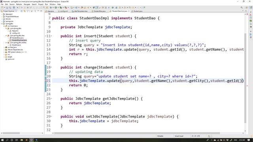
Task: Open the New file dropdown arrow
Action: coord(4,7)
